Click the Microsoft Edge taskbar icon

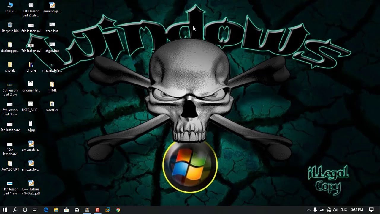[46, 210]
